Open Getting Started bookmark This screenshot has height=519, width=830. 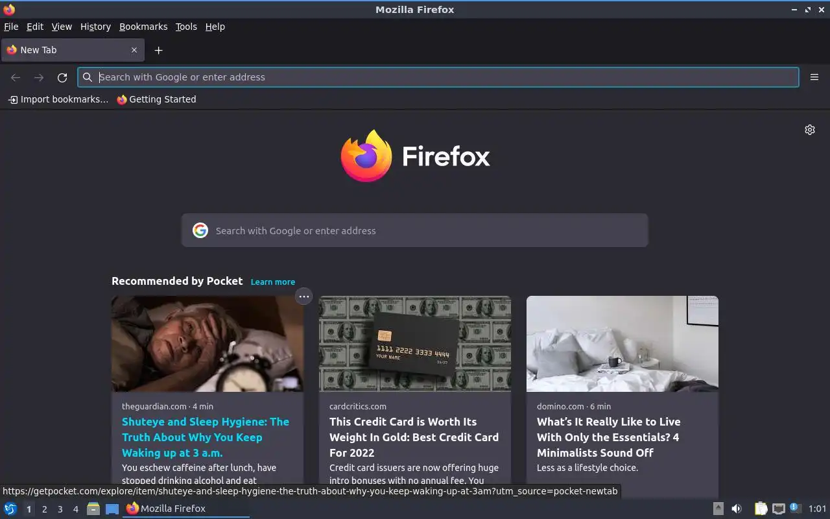pos(156,99)
